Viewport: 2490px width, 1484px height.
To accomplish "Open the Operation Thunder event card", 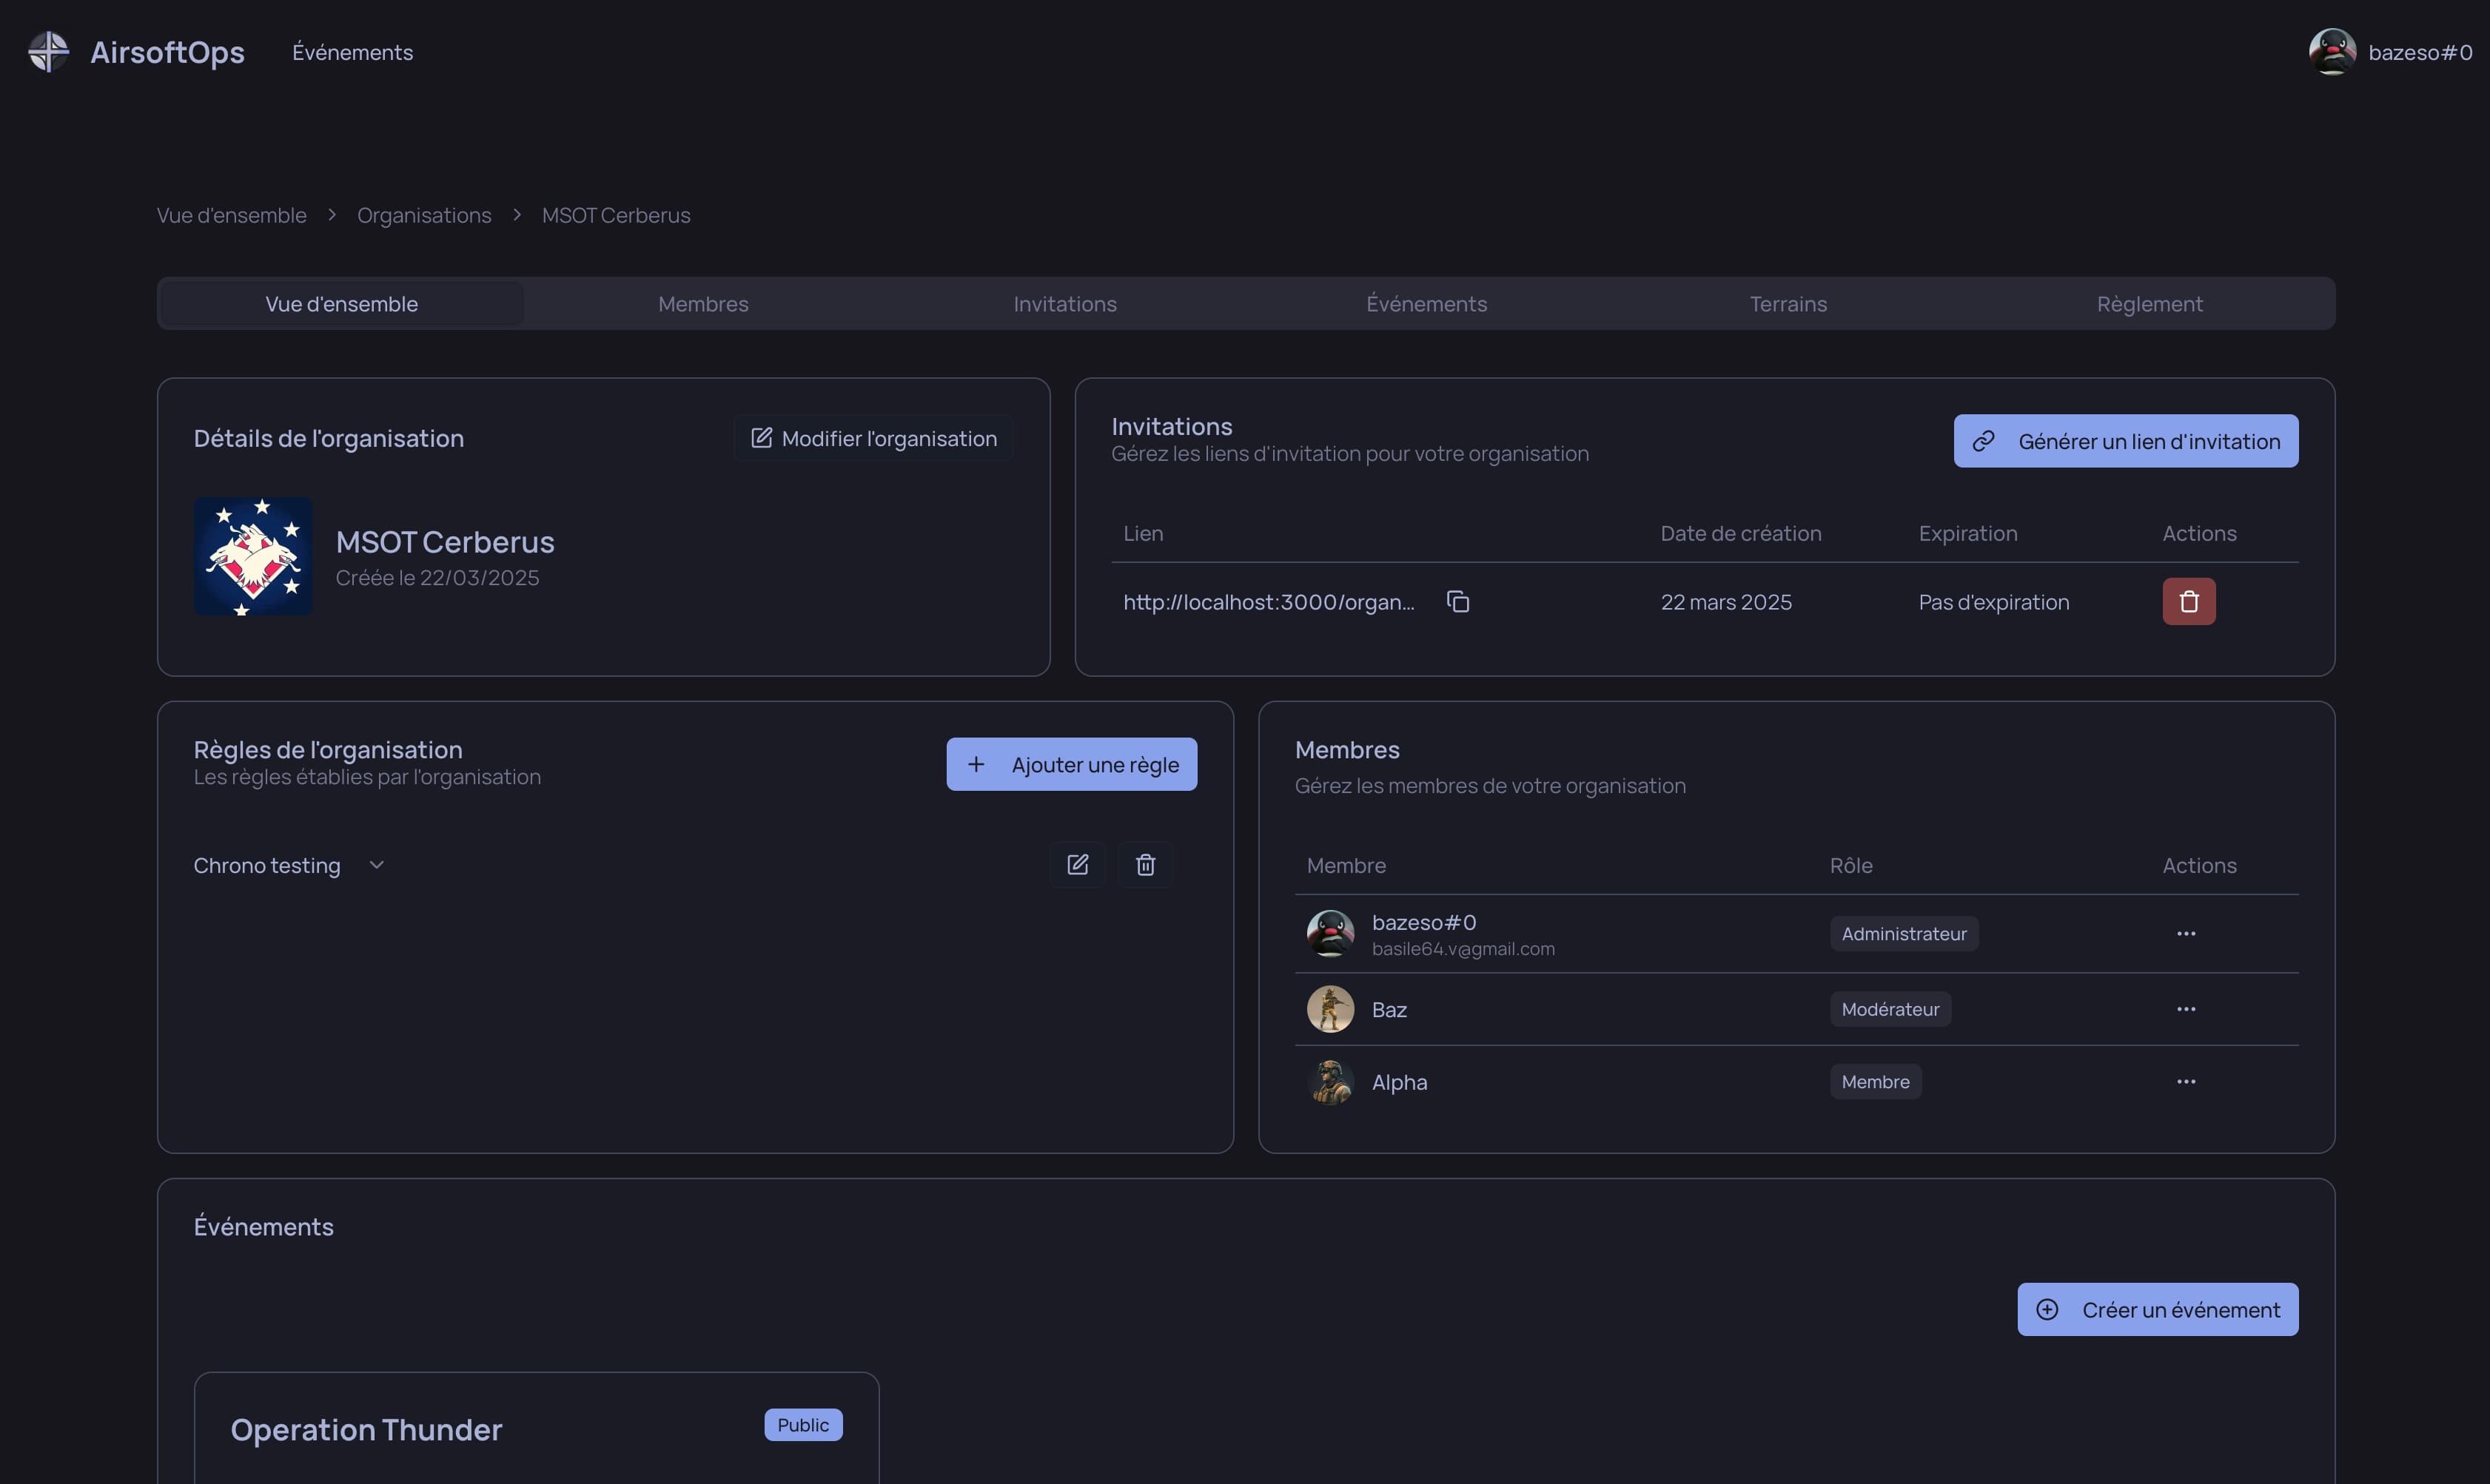I will click(366, 1429).
